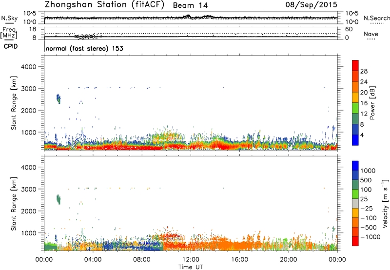Screen dimensions: 390x270
Task: Click the 'Beam 14' label
Action: pos(190,5)
